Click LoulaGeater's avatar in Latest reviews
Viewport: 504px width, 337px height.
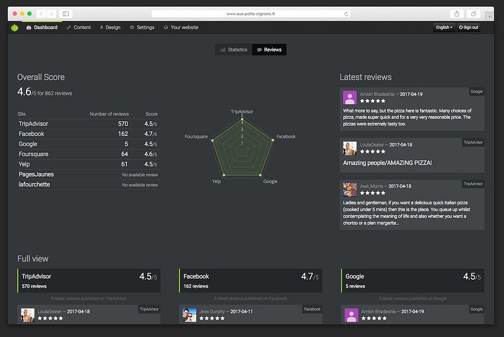click(x=350, y=148)
